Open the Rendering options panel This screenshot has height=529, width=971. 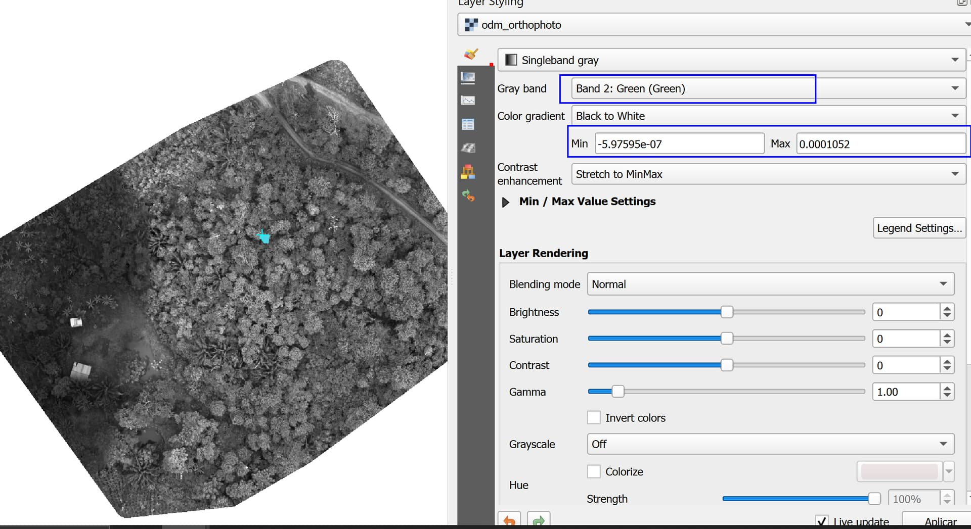(x=468, y=148)
